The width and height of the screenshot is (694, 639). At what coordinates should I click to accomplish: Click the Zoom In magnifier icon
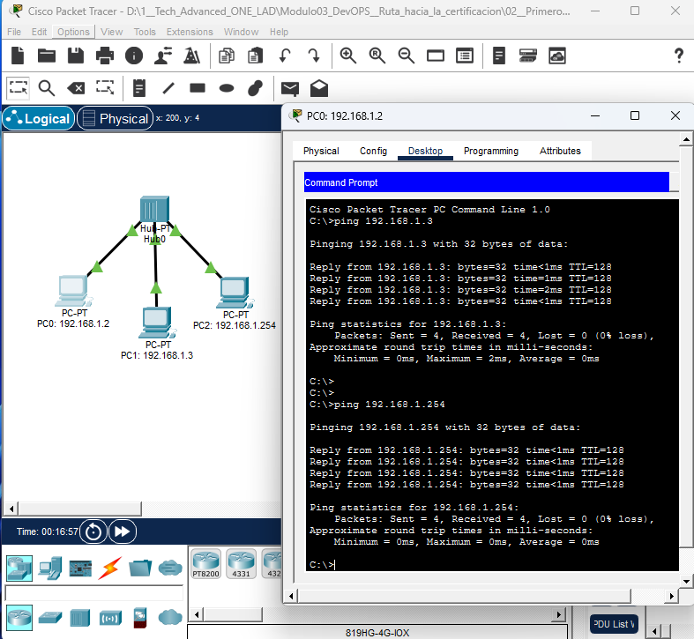[348, 56]
